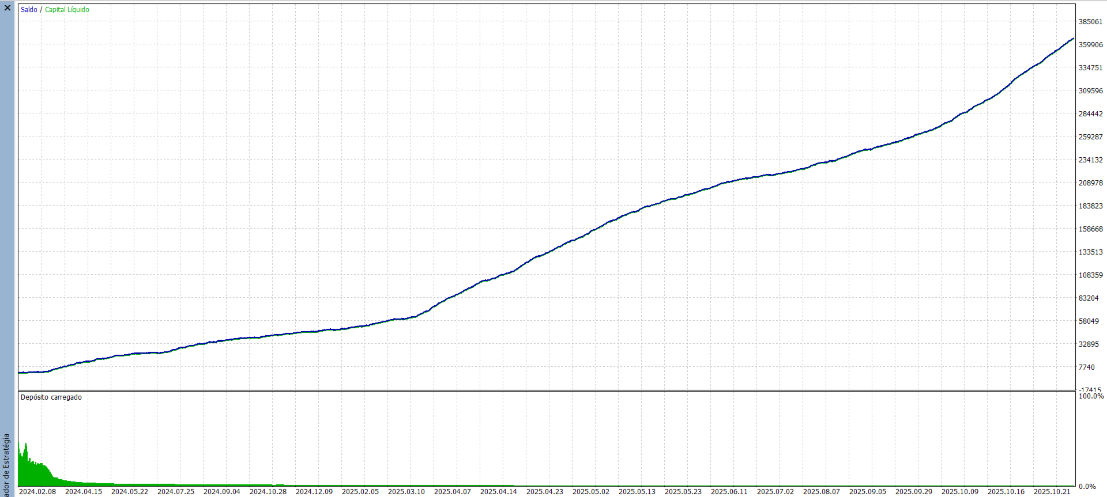Click the 2025.04.07 date label
Viewport: 1107px width, 497px height.
[453, 492]
